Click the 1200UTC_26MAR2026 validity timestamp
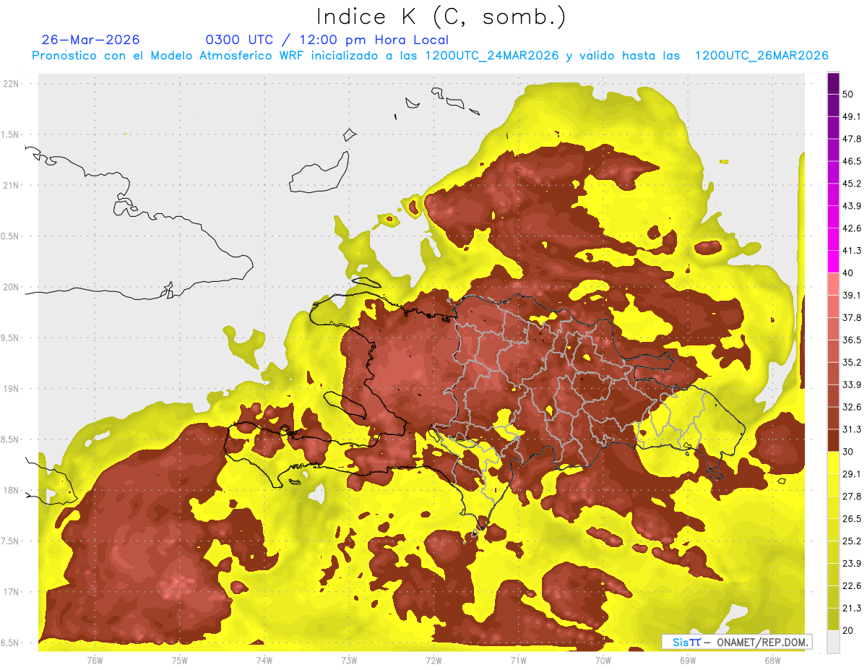The height and width of the screenshot is (670, 867). tap(762, 56)
